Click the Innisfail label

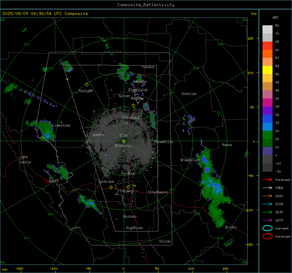tap(131, 118)
